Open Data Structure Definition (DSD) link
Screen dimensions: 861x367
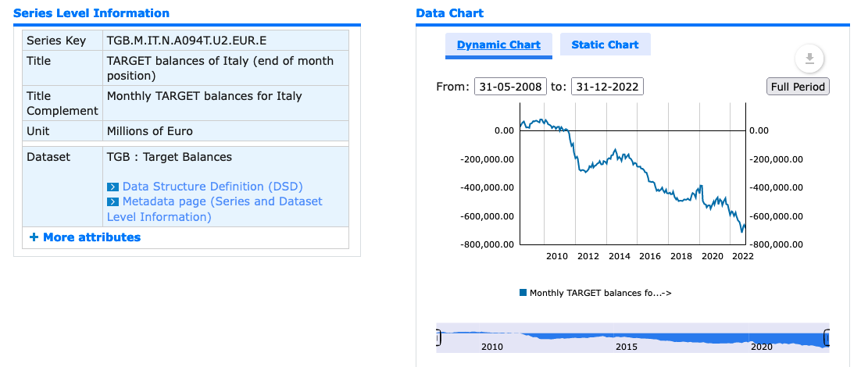click(x=213, y=187)
